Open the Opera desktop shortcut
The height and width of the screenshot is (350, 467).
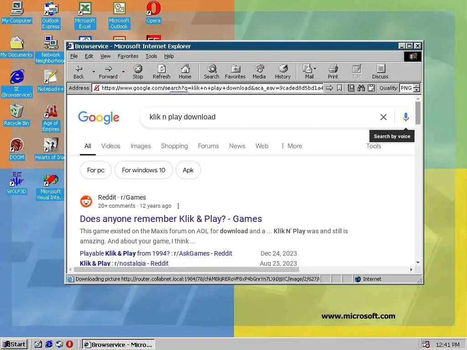(153, 12)
